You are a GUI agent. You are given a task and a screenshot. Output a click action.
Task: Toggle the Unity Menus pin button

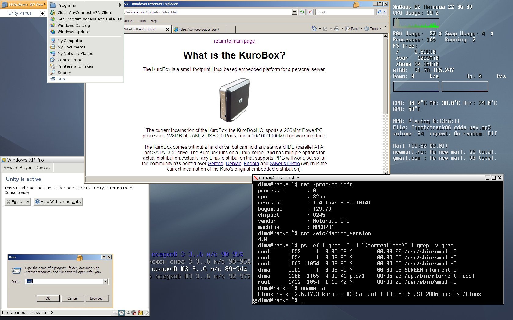[x=42, y=13]
